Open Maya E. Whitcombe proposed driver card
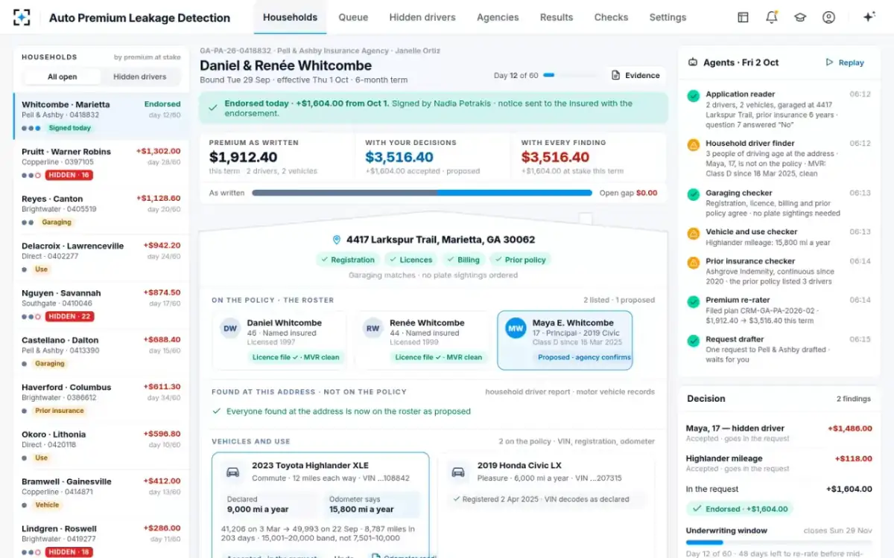Viewport: 894px width, 558px height. 565,340
